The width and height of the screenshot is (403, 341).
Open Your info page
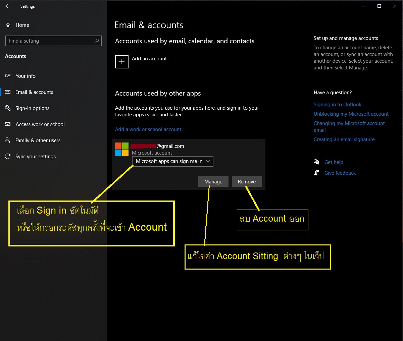point(26,76)
